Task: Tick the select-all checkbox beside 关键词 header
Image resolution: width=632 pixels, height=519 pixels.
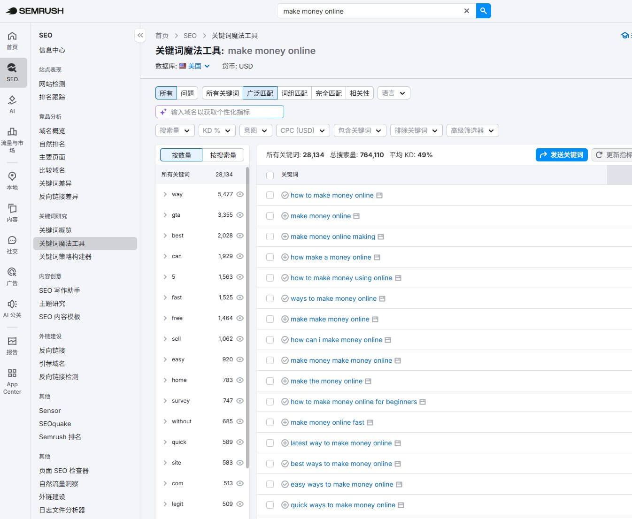Action: (270, 175)
